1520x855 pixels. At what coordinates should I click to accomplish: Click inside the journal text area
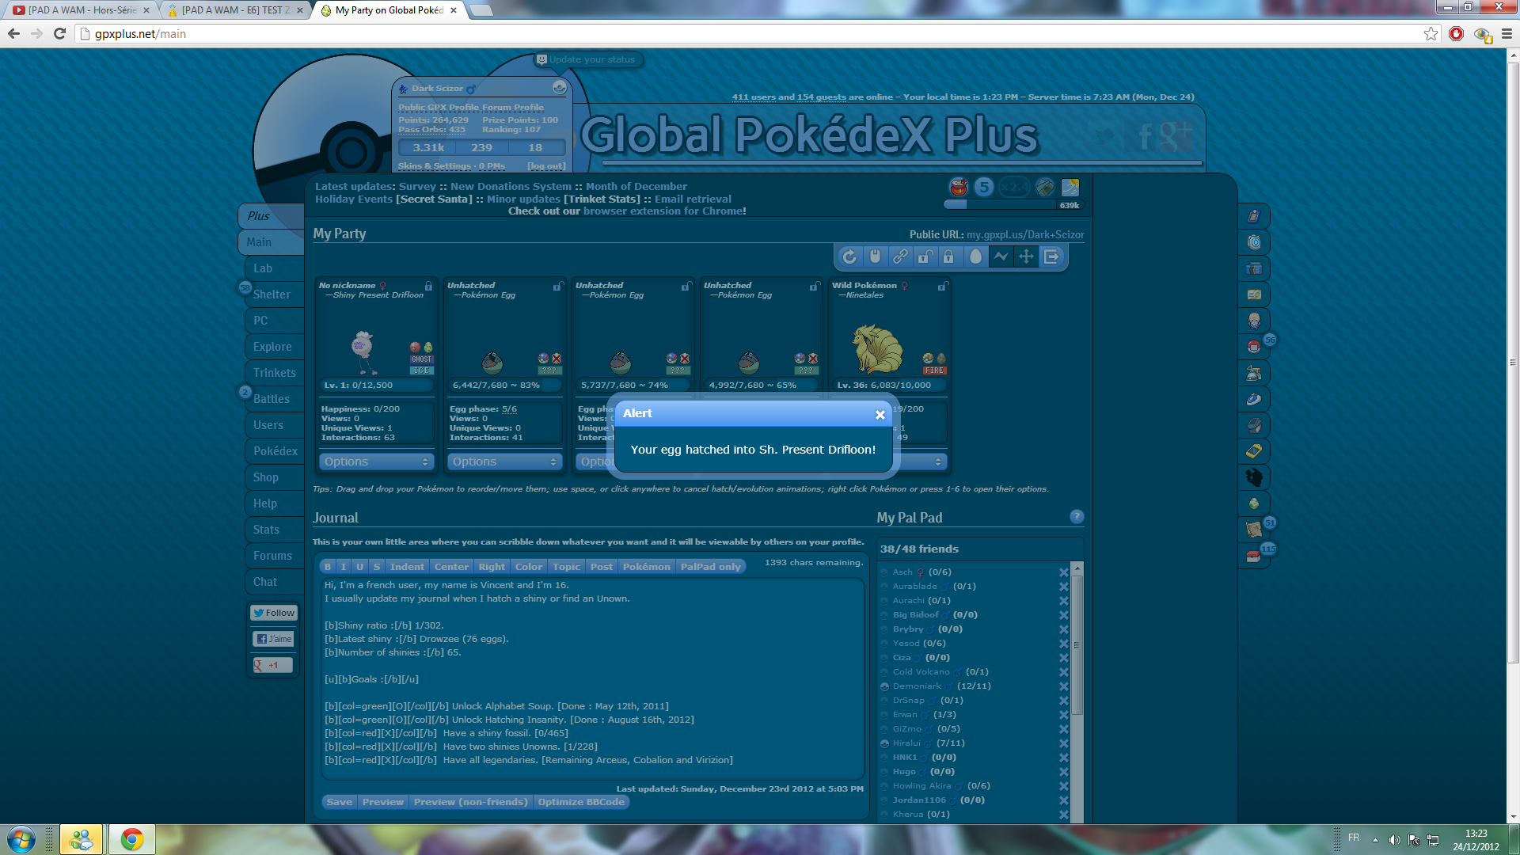click(x=592, y=677)
